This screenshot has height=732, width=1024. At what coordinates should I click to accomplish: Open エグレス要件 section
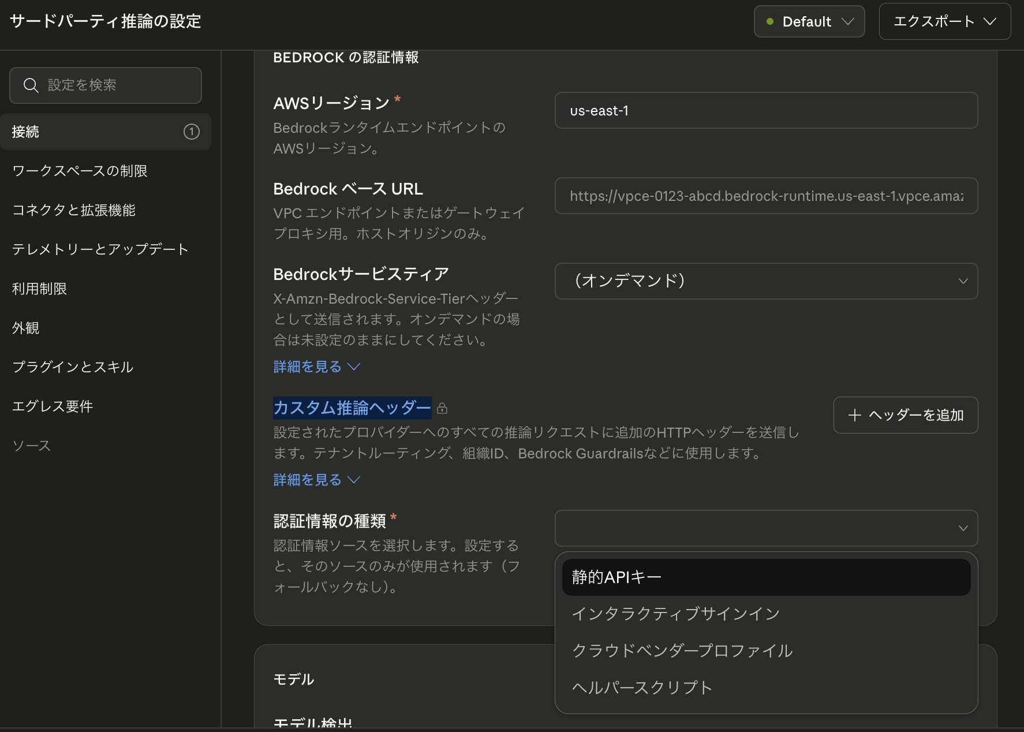(x=106, y=407)
